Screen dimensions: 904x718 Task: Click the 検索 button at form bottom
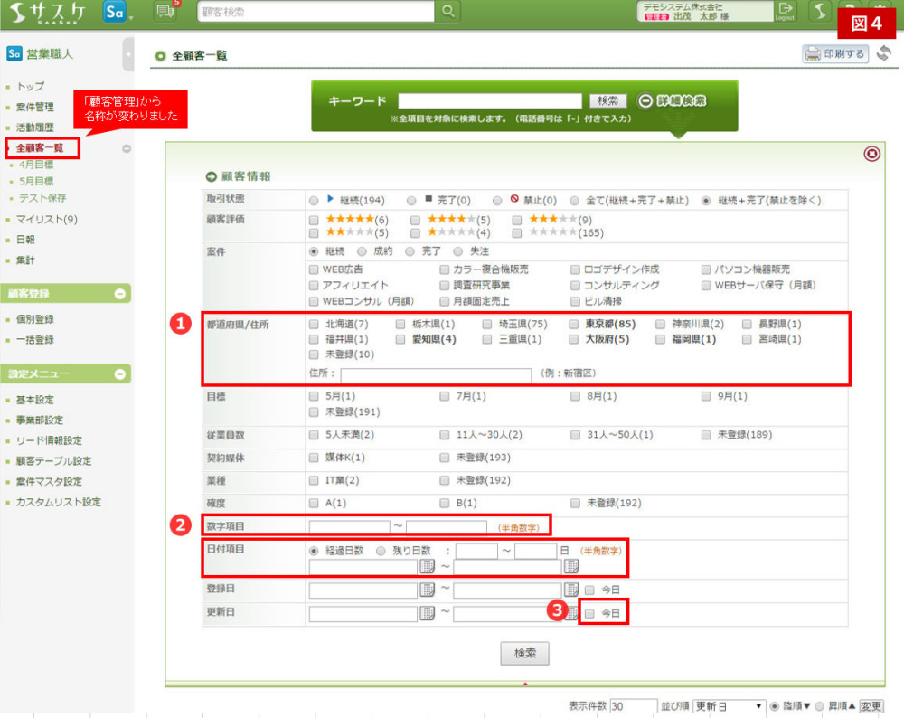pyautogui.click(x=524, y=653)
